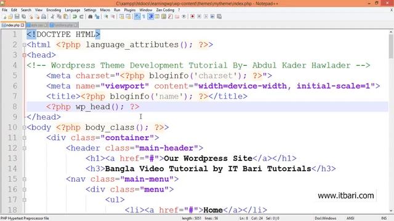Click the Document Map toolbar icon
The width and height of the screenshot is (394, 221).
coord(164,17)
